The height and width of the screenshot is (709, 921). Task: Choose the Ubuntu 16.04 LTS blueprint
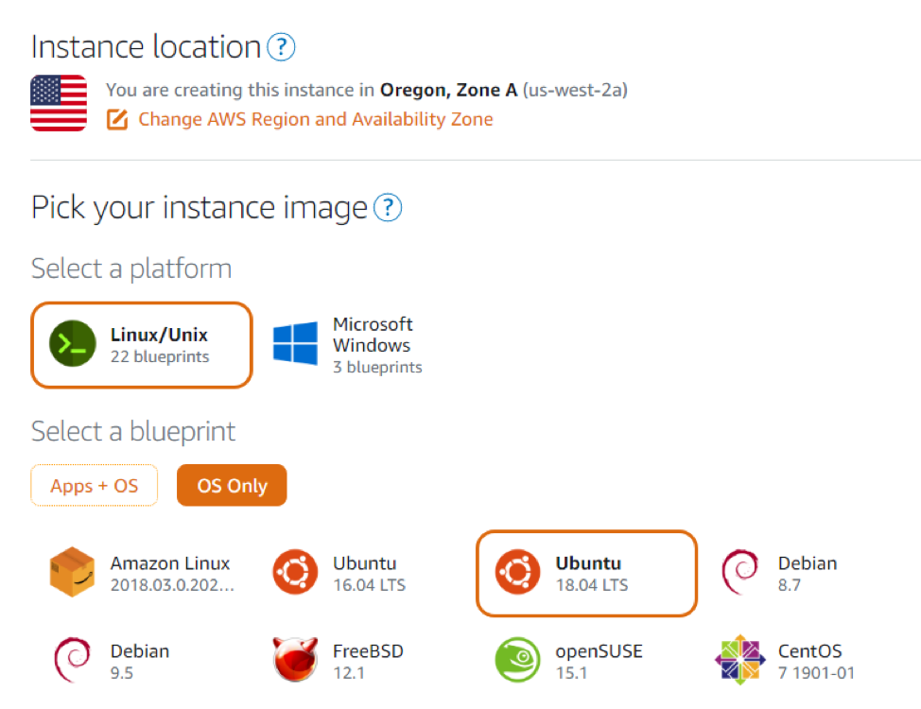pyautogui.click(x=339, y=573)
